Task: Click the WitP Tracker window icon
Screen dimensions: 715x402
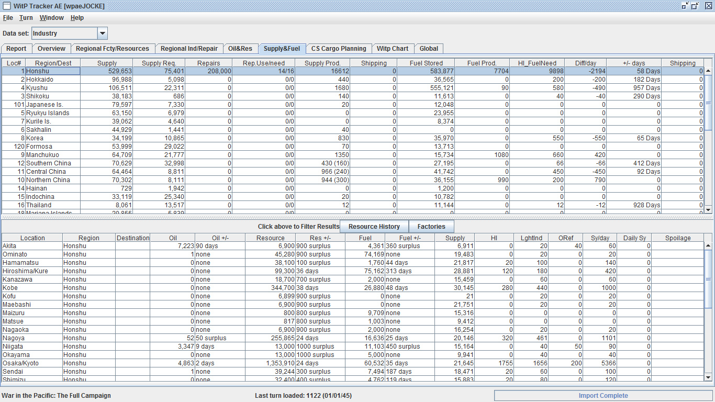Action: coord(6,6)
